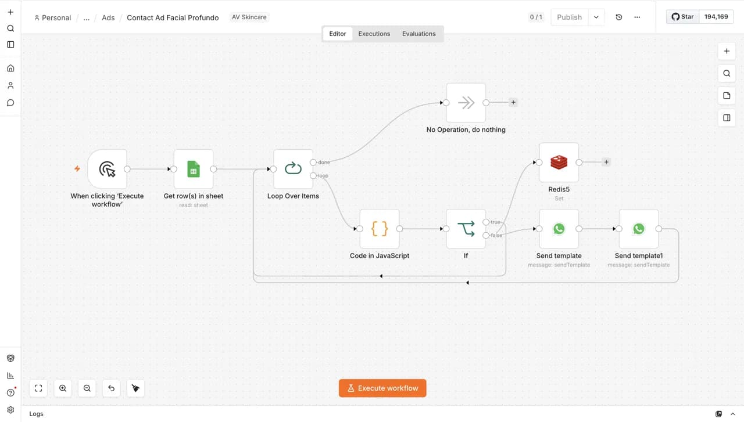Image resolution: width=744 pixels, height=422 pixels.
Task: Click the plus icon in the left sidebar
Action: pos(10,12)
